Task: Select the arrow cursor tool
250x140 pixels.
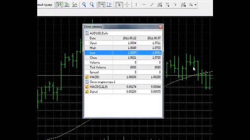Action: point(119,5)
